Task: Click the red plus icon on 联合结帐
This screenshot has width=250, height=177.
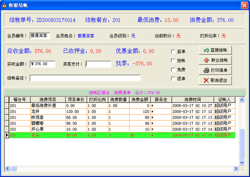Action: [x=206, y=61]
